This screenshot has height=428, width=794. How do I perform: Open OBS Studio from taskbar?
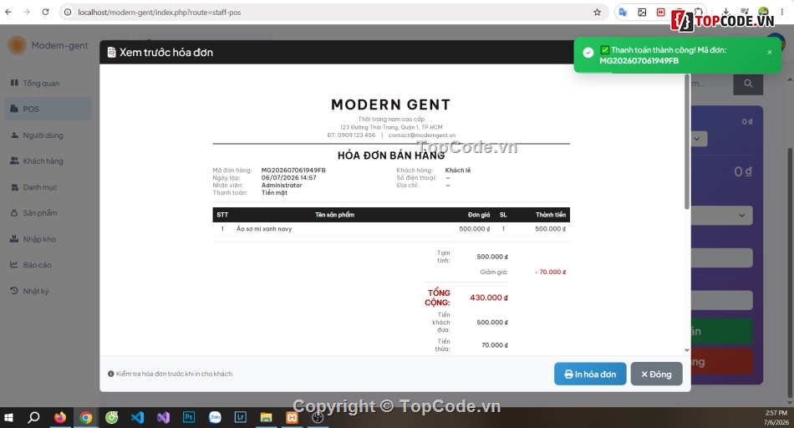(x=318, y=417)
